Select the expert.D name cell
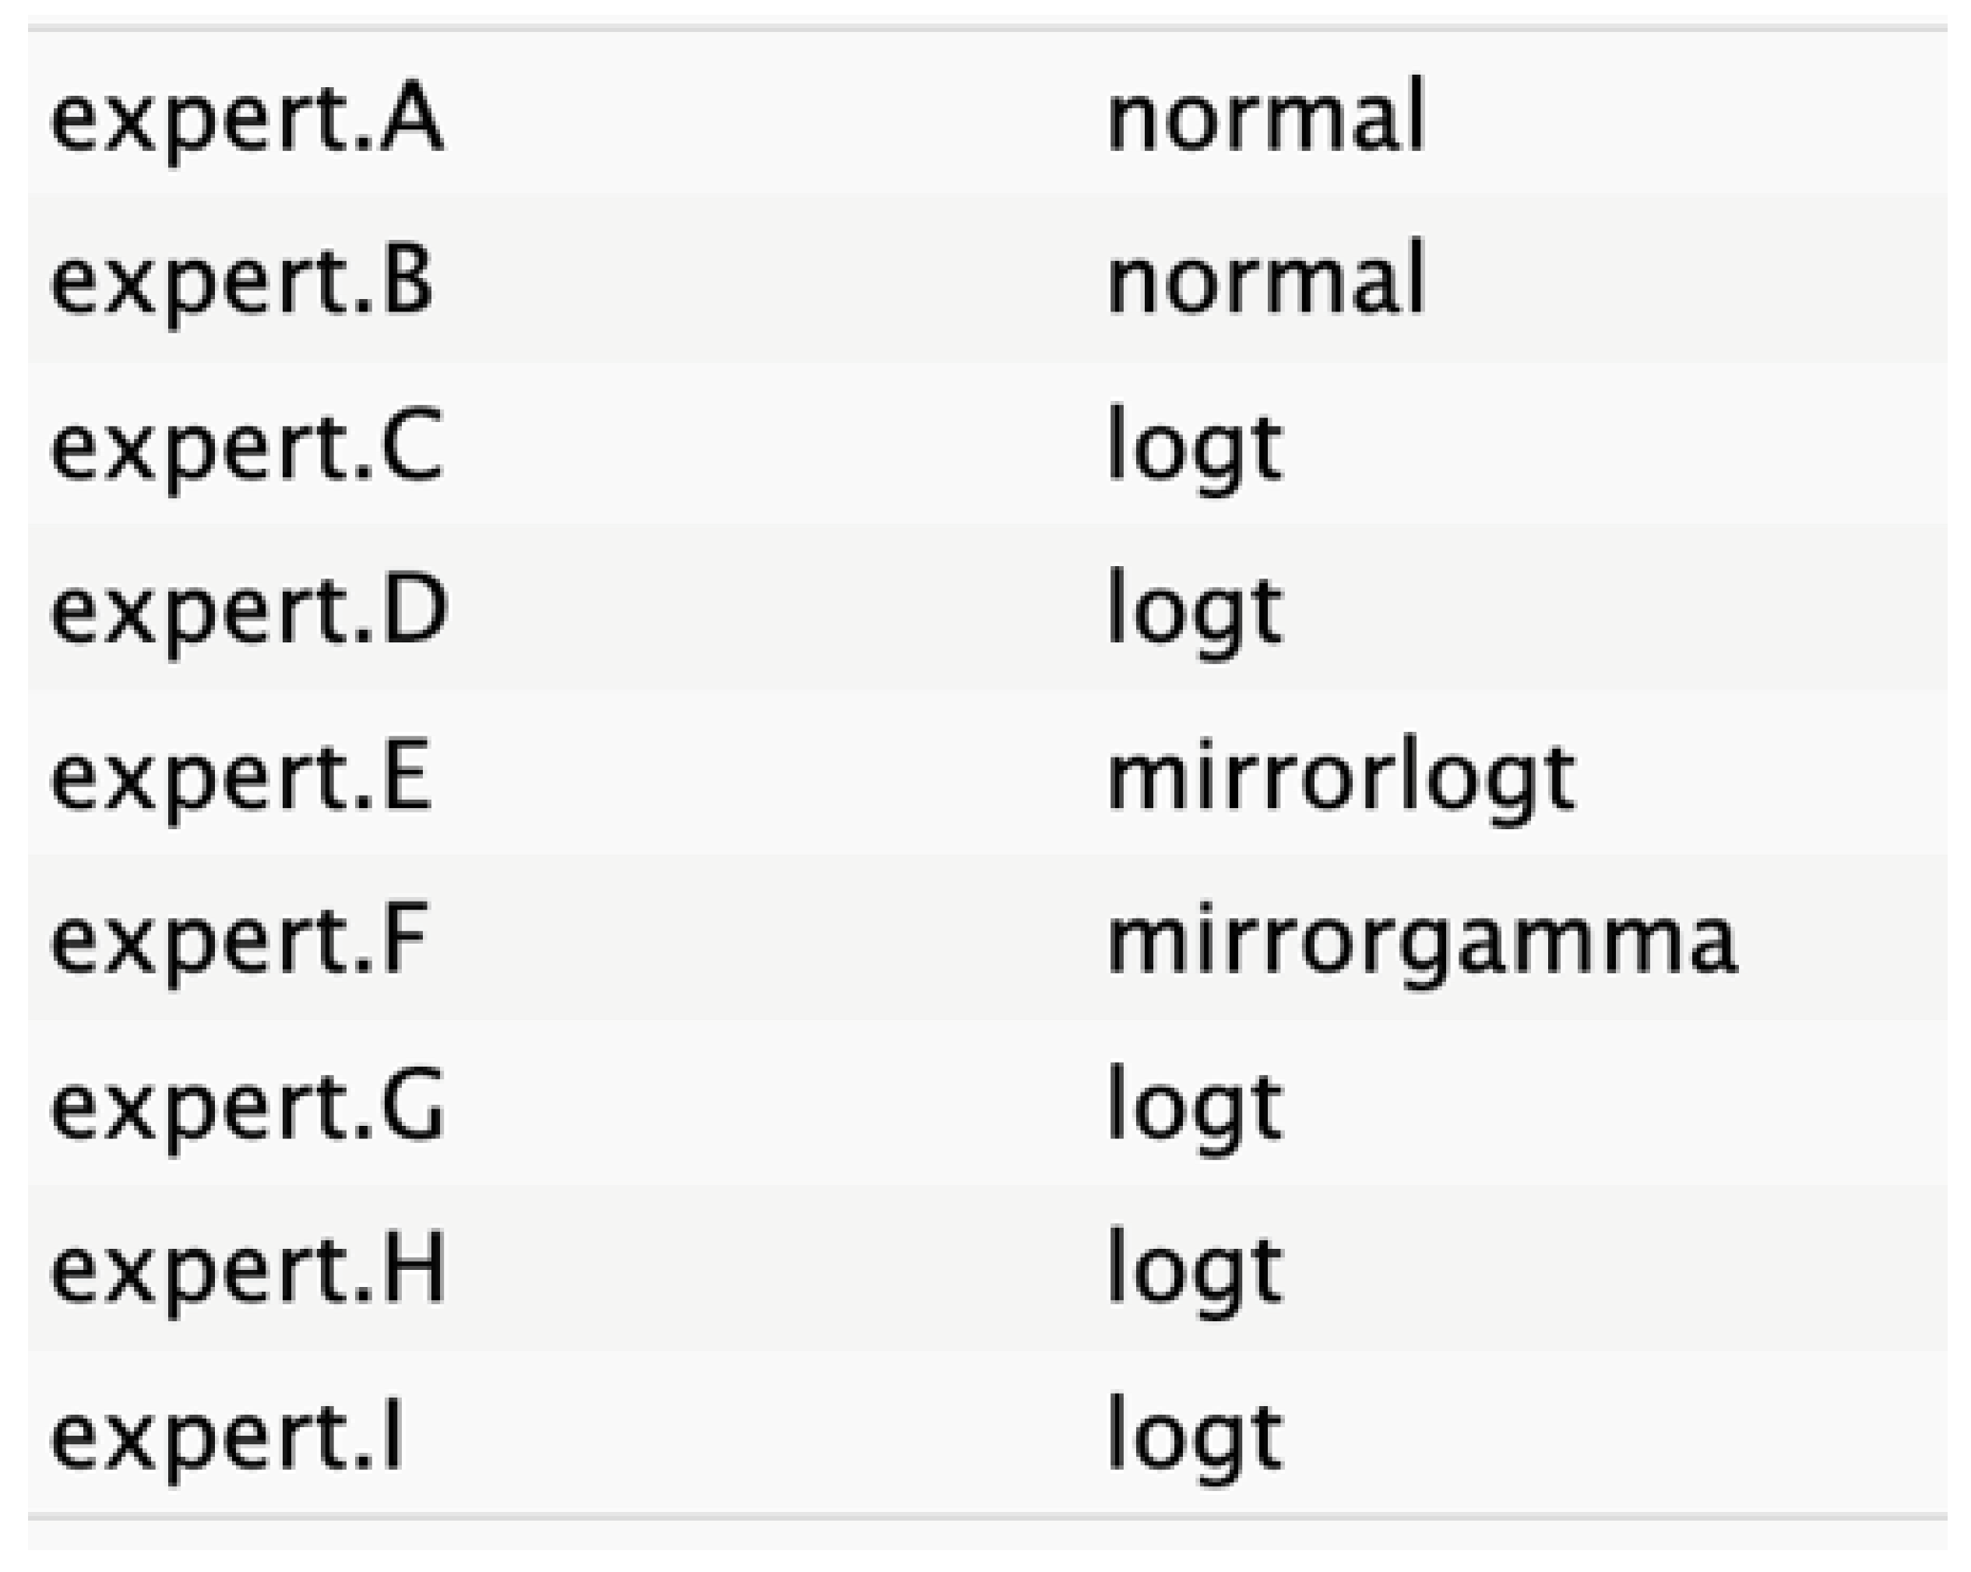This screenshot has height=1572, width=1971. [x=248, y=610]
